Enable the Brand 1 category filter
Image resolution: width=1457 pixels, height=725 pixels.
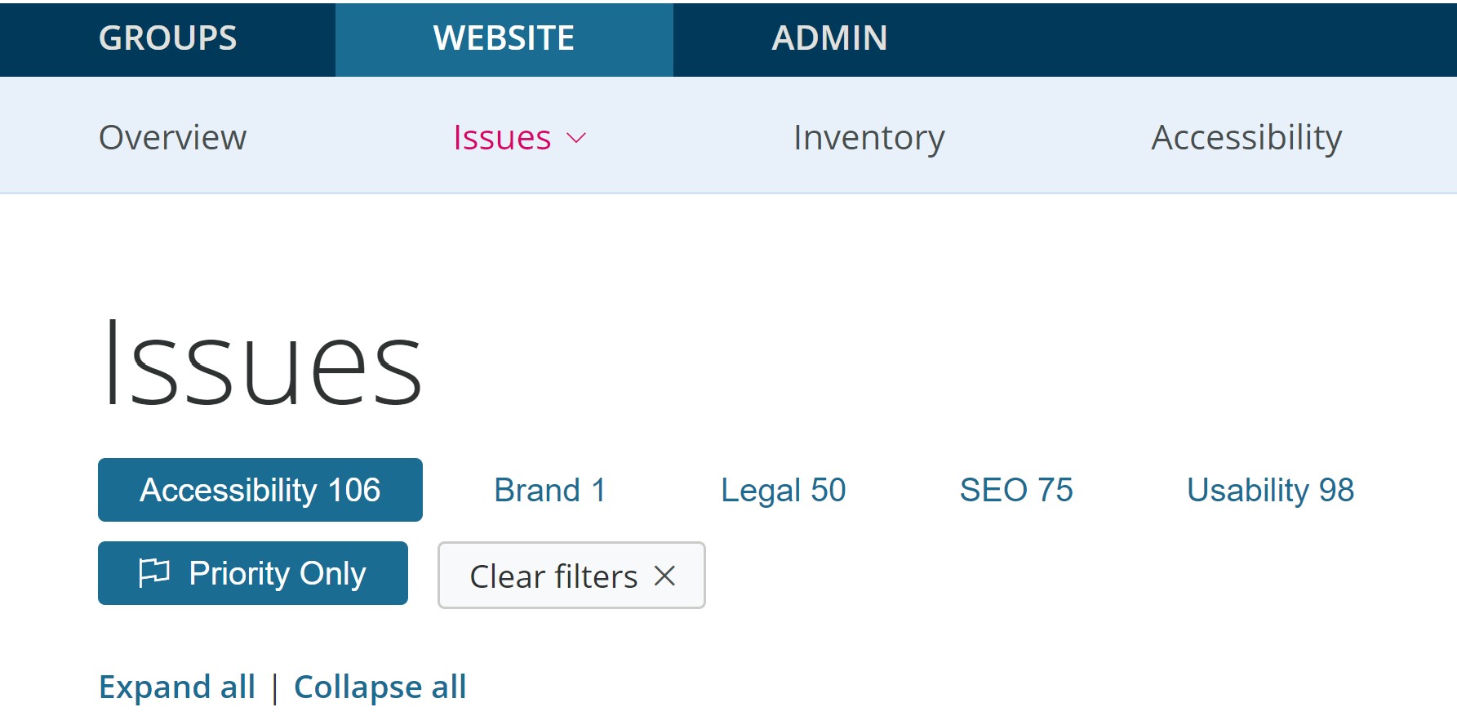[x=549, y=490]
